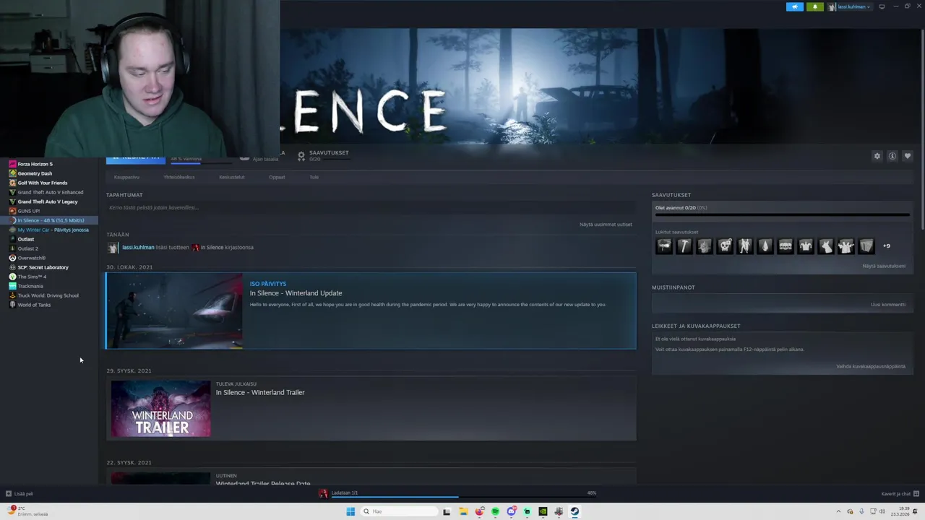Expand the lassi.kuhlman account dropdown

pos(849,6)
